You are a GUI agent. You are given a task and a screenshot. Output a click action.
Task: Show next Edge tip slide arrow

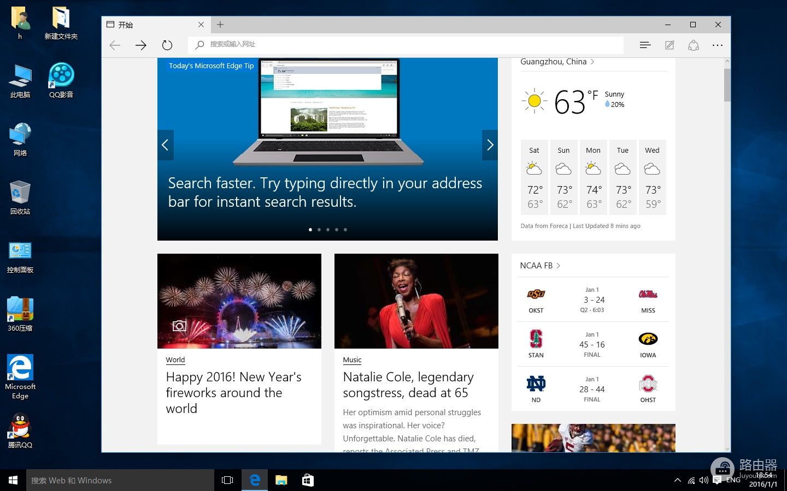pyautogui.click(x=490, y=145)
